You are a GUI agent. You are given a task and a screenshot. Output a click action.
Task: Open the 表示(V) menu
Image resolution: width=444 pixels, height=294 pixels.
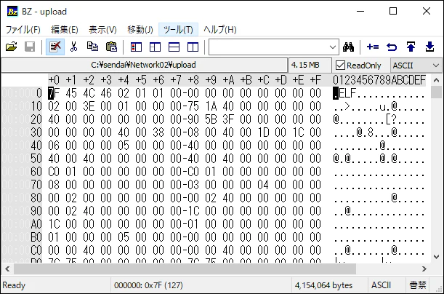102,30
